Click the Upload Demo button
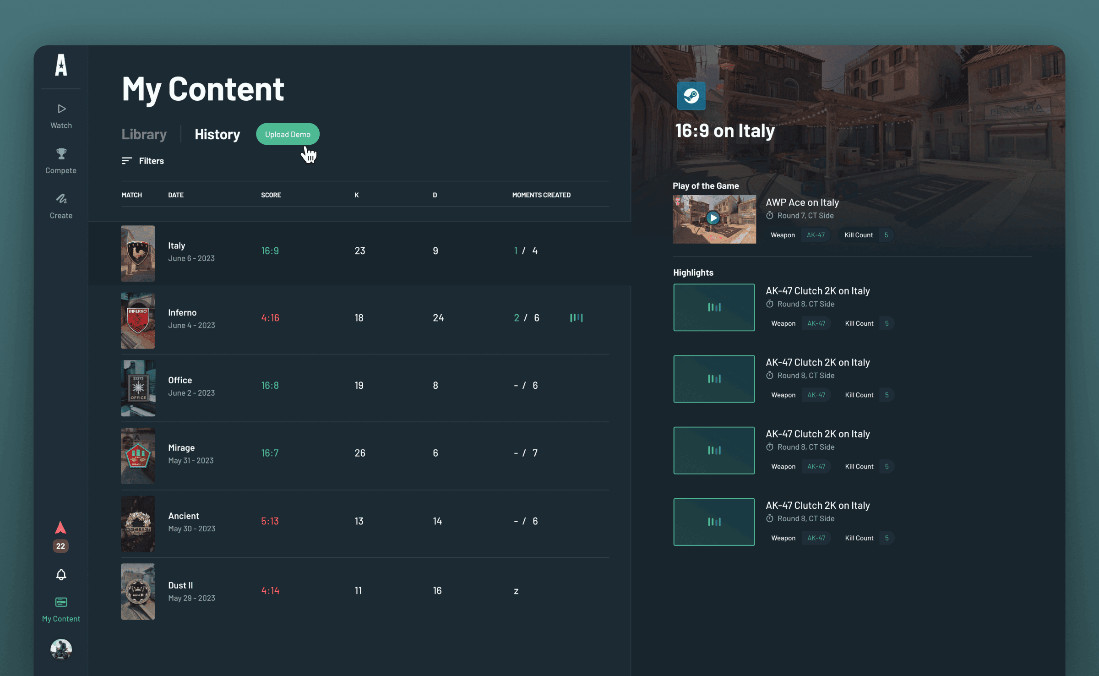 pos(288,134)
